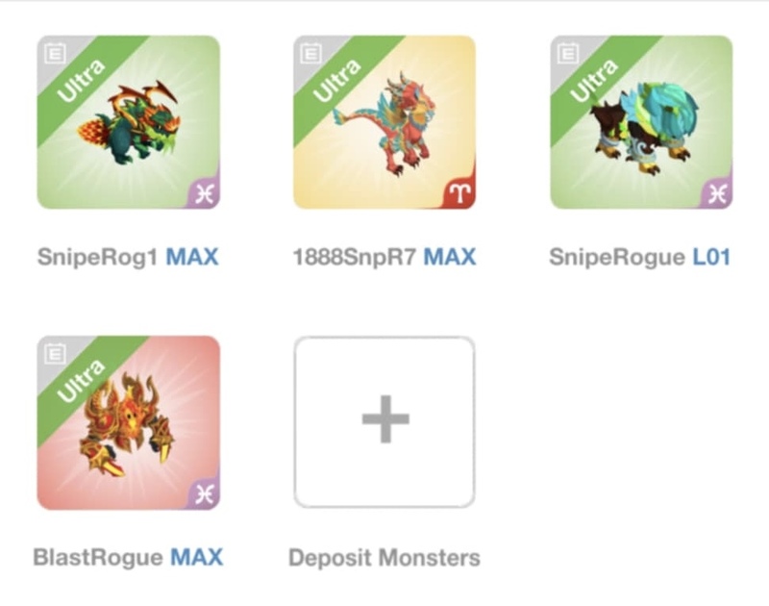
Task: Click the Pisces sign badge on BlastRogue
Action: 205,494
